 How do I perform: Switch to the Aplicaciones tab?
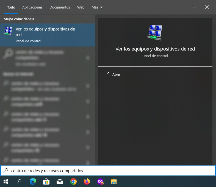[32, 7]
